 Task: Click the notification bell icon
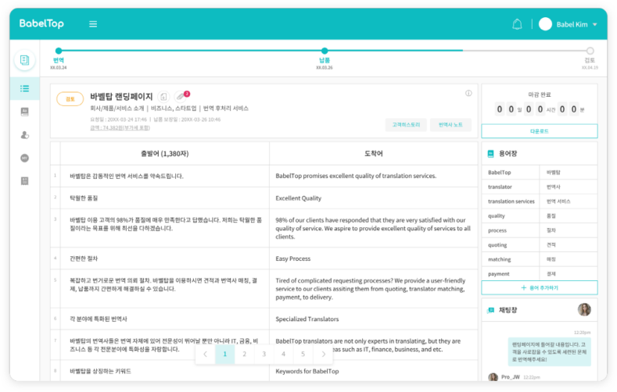517,24
